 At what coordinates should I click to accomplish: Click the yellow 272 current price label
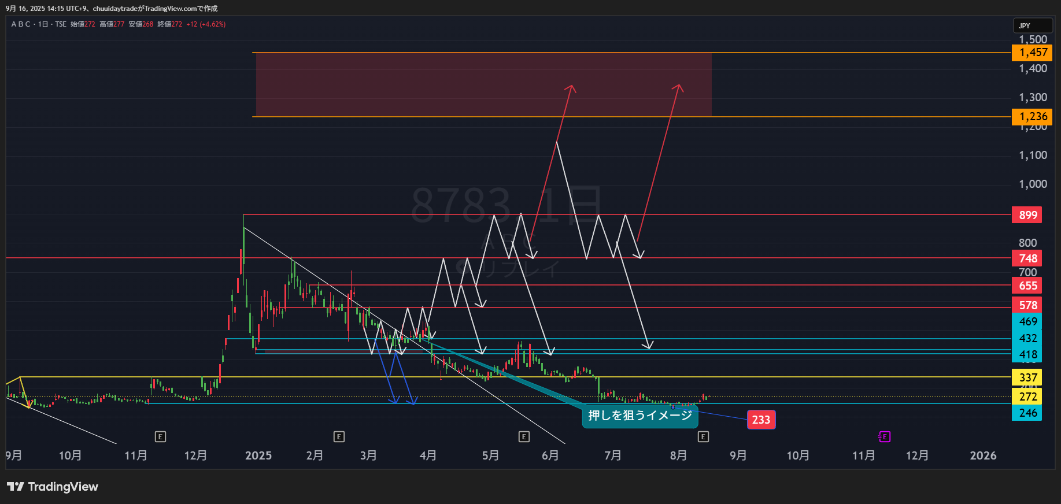(1027, 396)
